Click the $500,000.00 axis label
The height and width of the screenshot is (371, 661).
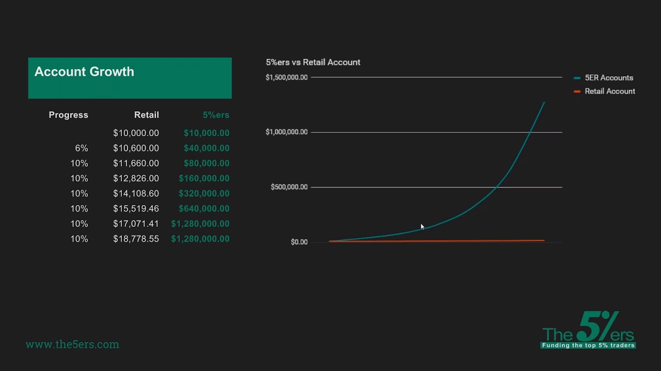coord(289,187)
